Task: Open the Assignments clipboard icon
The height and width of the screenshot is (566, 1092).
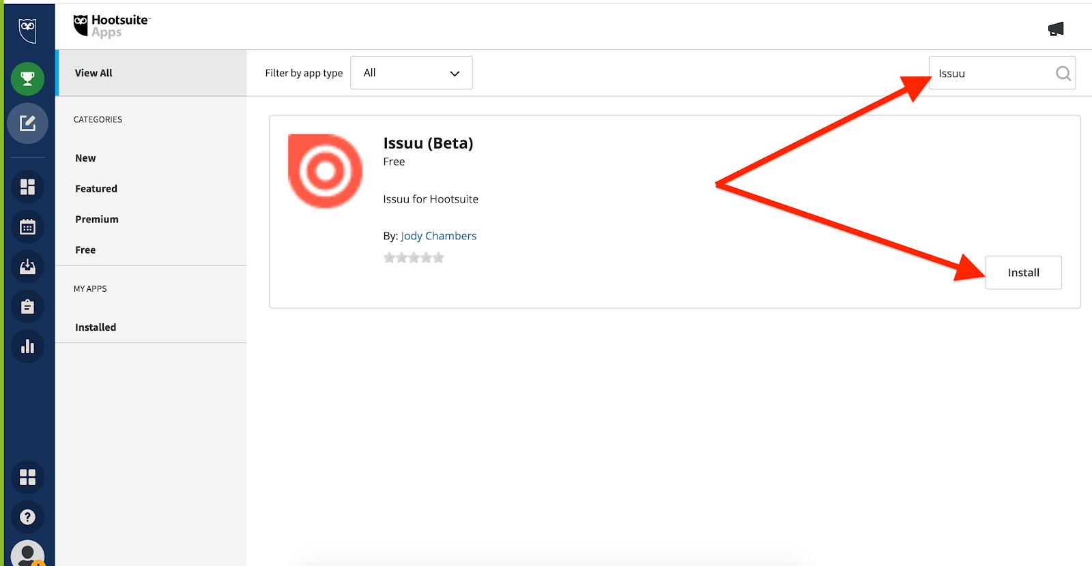Action: tap(27, 307)
